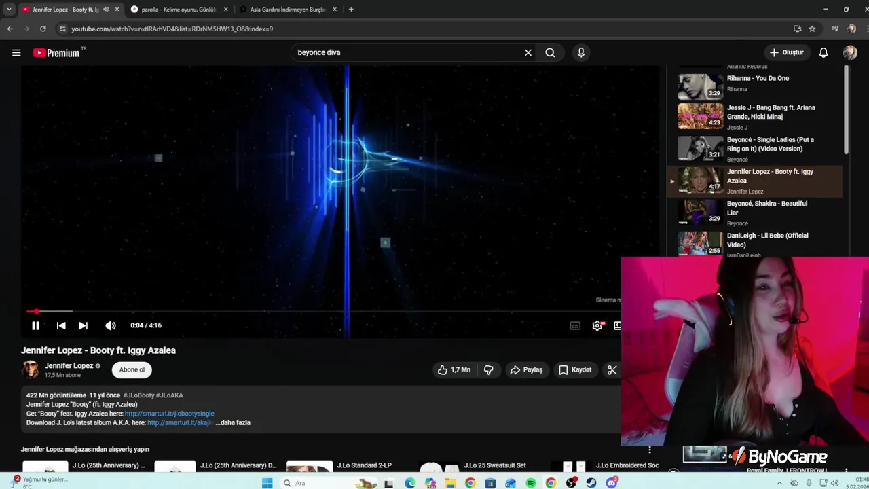Play Jessie J - Bang Bang playlist item

click(754, 116)
